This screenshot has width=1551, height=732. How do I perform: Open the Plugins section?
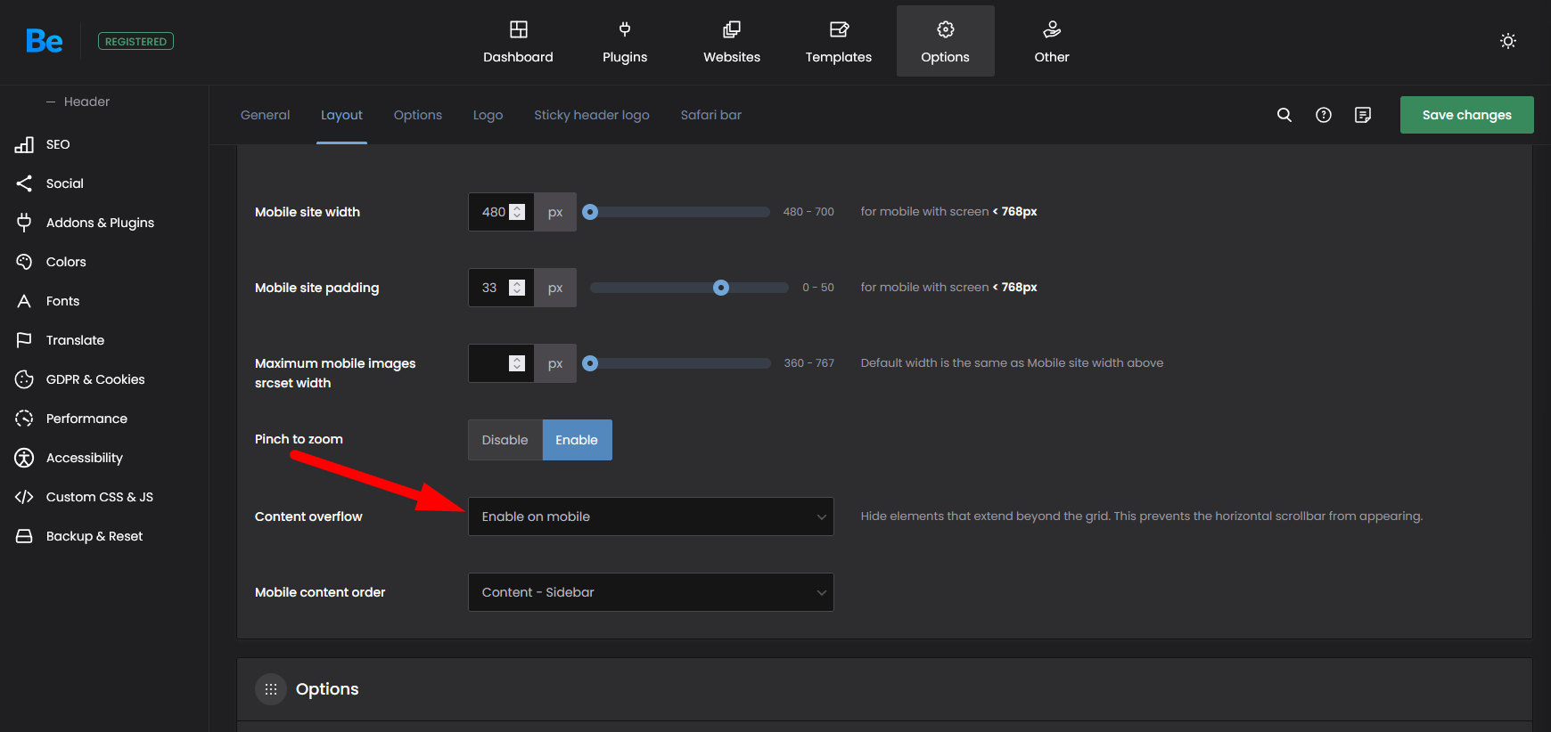coord(625,41)
